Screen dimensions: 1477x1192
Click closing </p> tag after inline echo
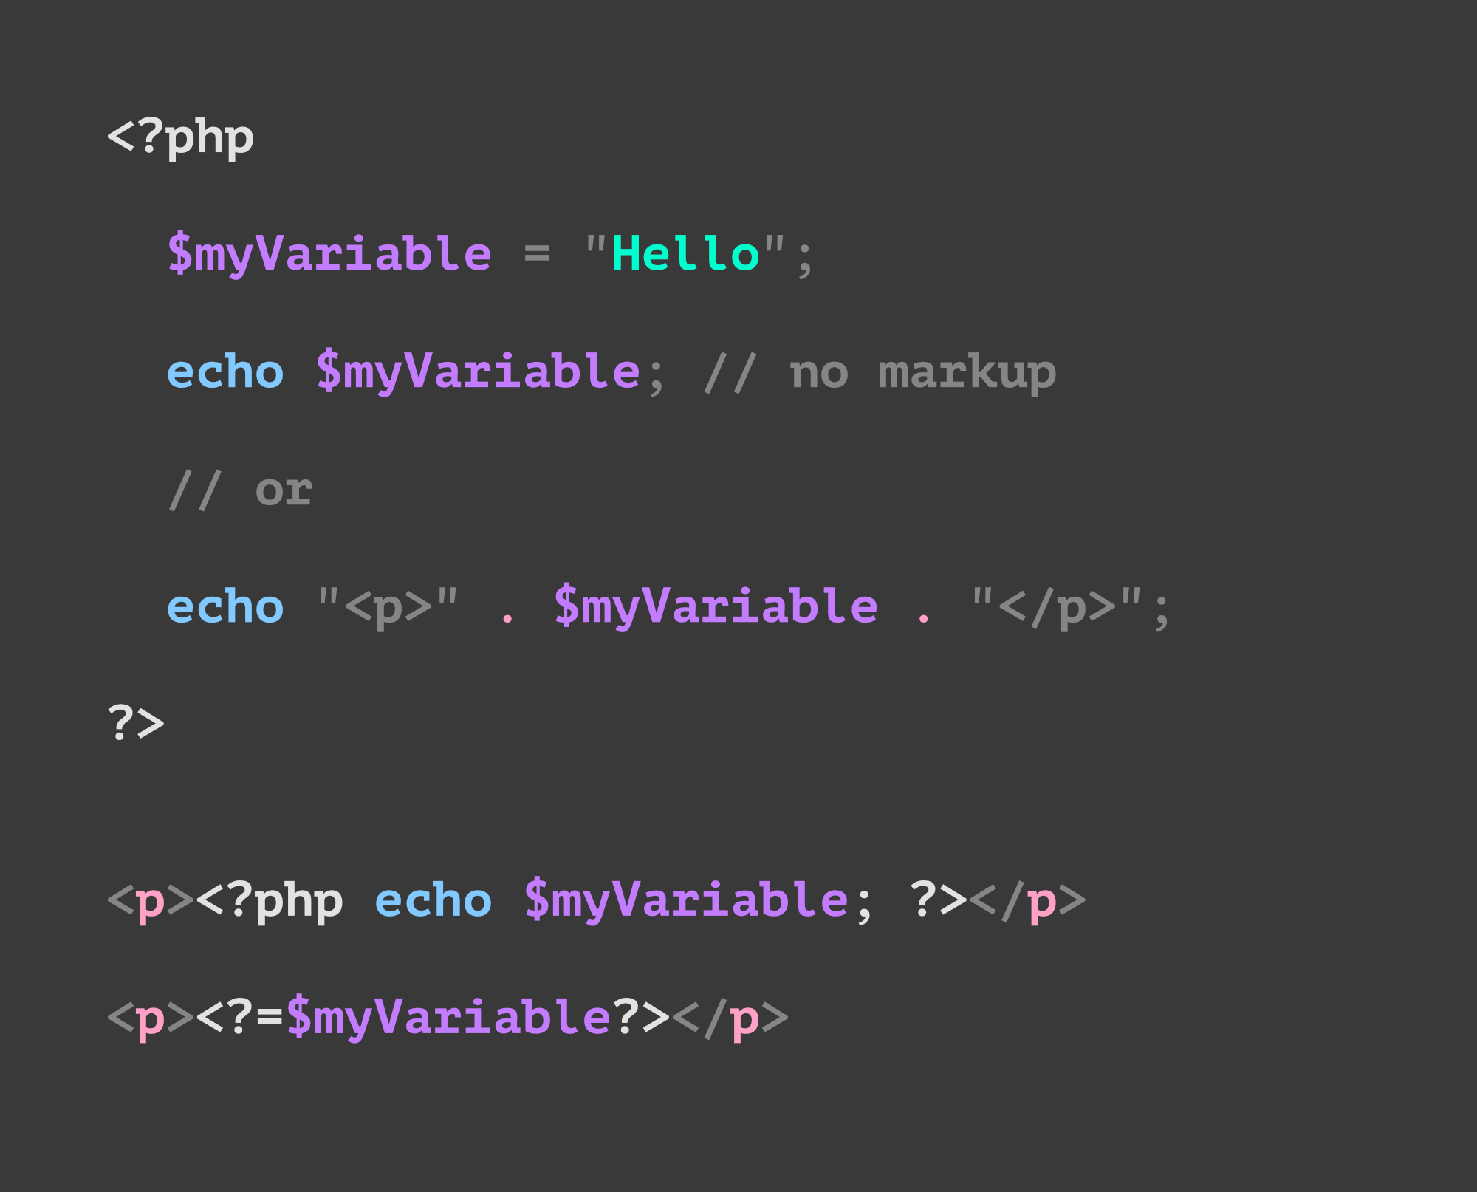1027,902
